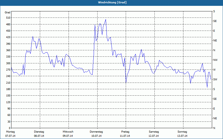Click the 90 y-axis value
The height and width of the screenshot is (139, 223).
point(9,108)
